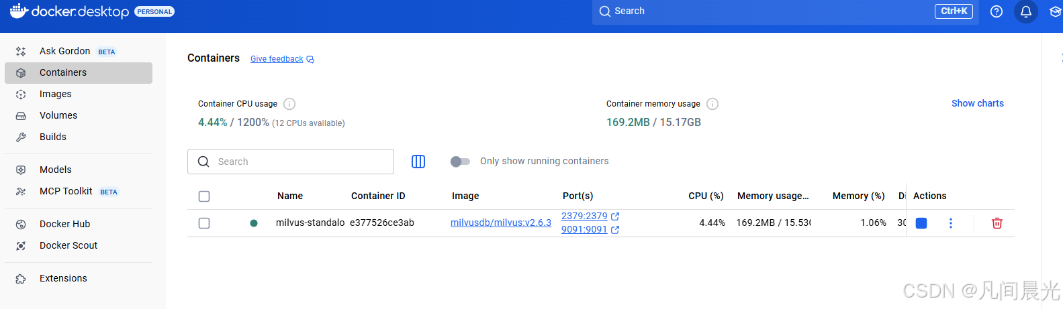
Task: Sort by Memory usage column header
Action: point(773,196)
